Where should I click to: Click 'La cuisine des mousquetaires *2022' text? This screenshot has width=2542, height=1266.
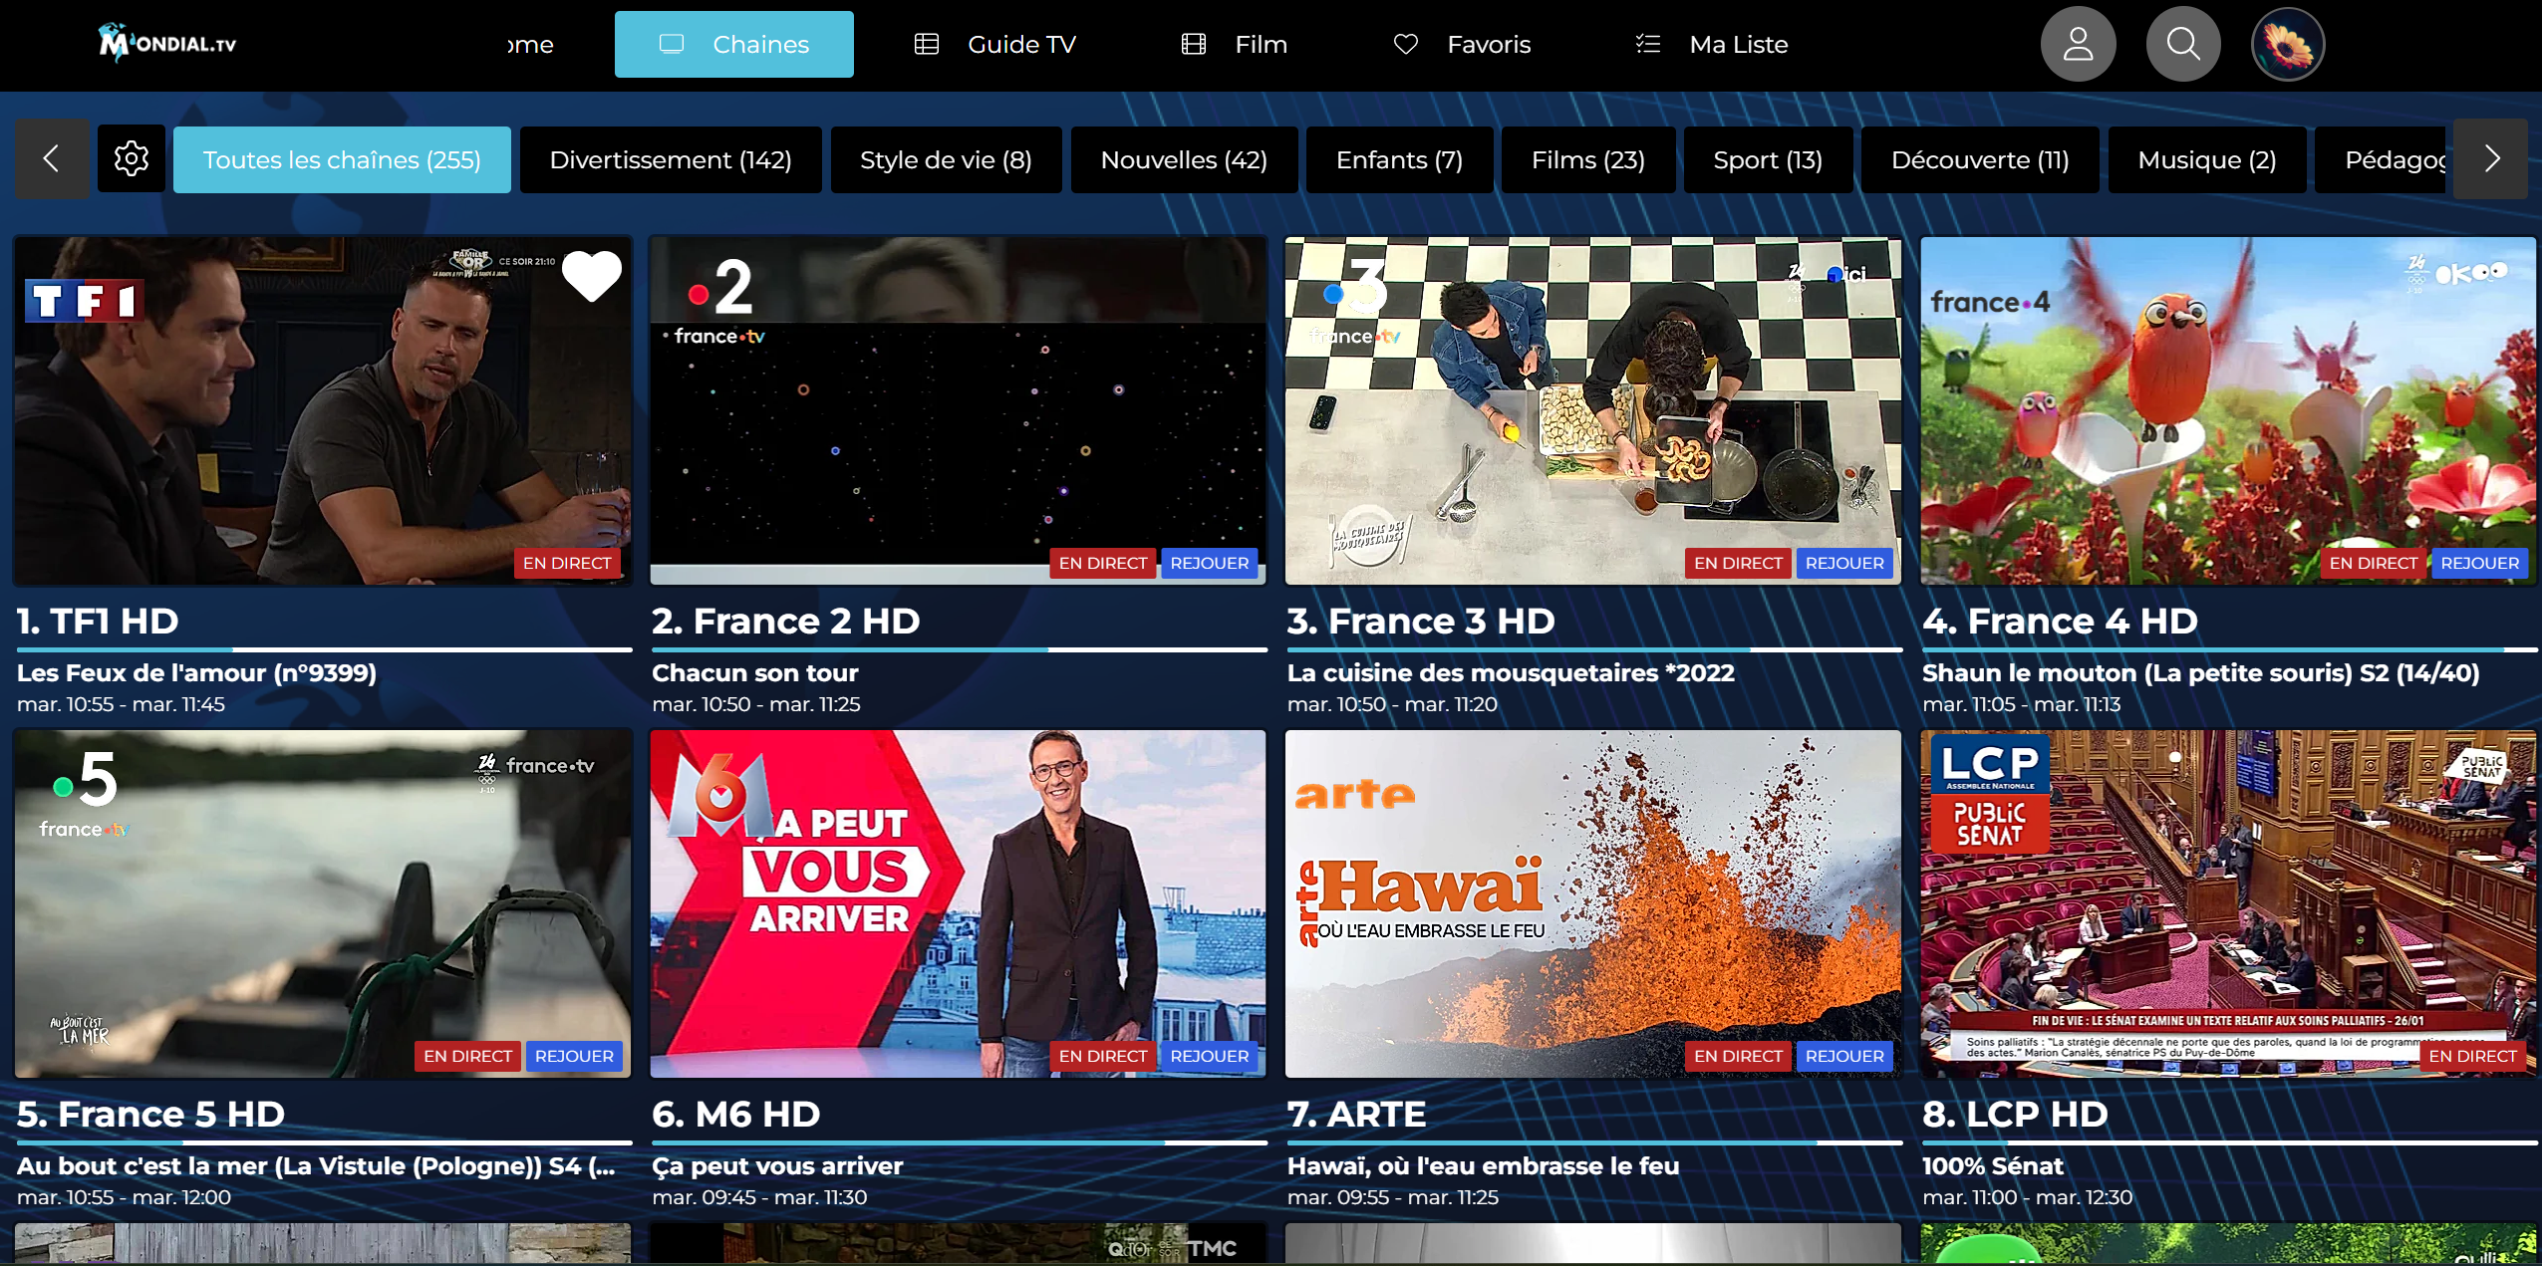[x=1511, y=672]
